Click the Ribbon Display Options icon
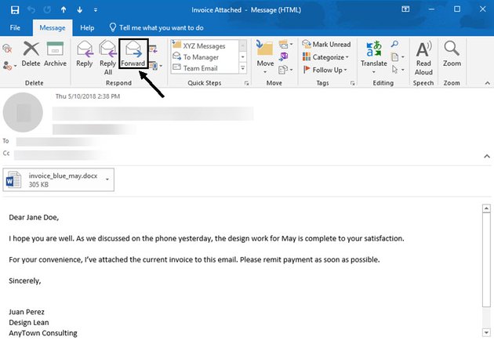 405,9
